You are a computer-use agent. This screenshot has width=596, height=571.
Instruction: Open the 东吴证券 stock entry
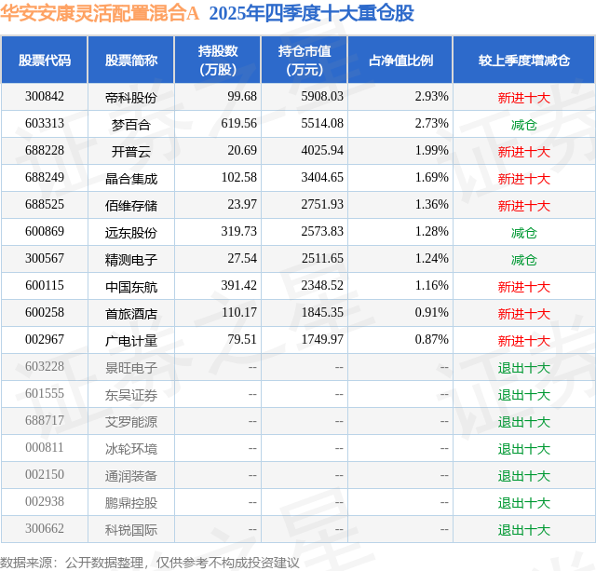point(131,395)
